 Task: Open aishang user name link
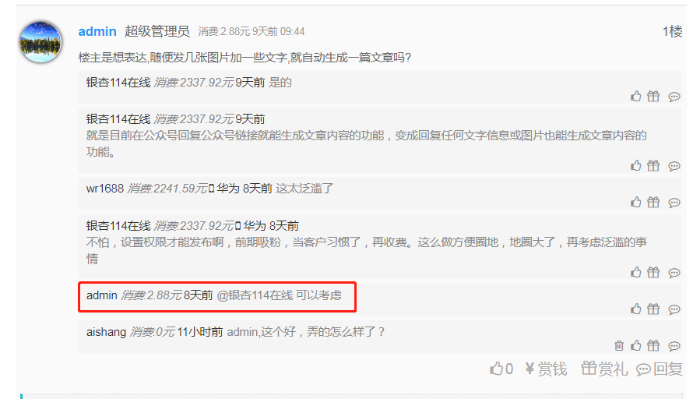(106, 332)
